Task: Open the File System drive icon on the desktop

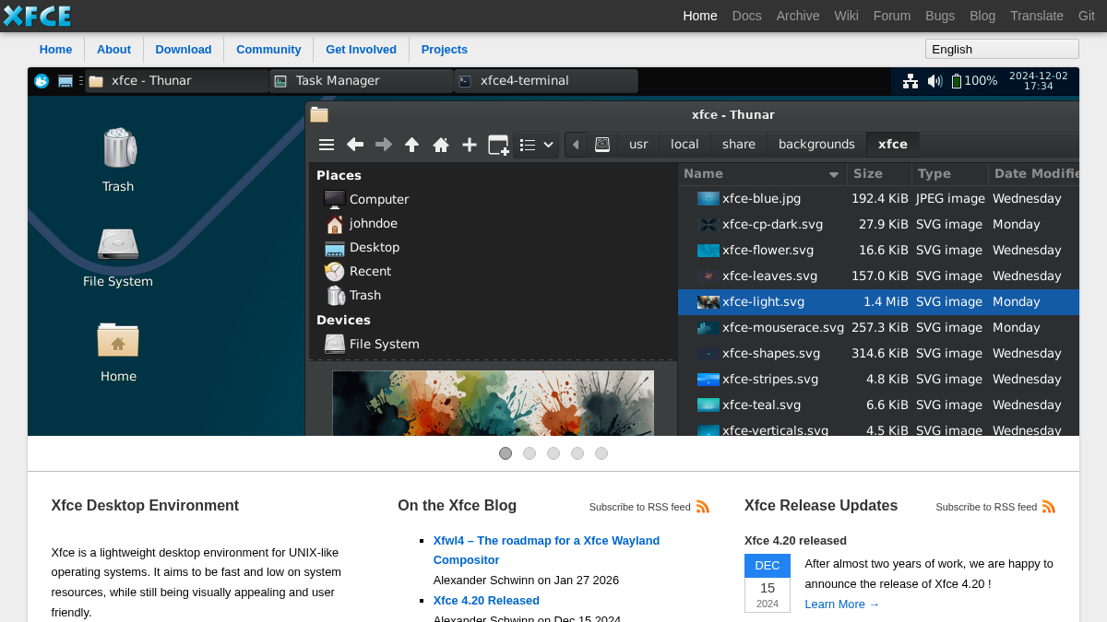Action: coord(118,244)
